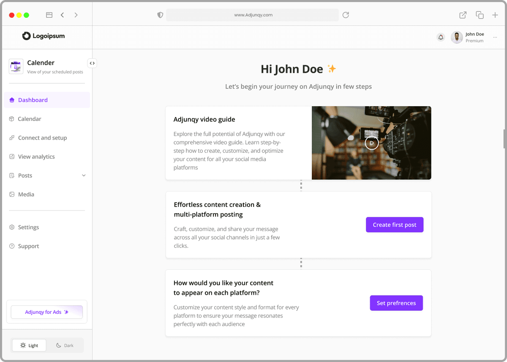Click the notification bell icon
Image resolution: width=507 pixels, height=362 pixels.
coord(441,37)
